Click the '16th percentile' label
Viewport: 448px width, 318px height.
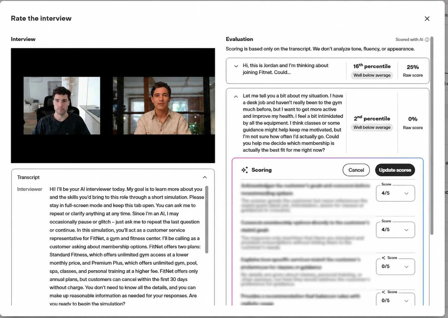pos(372,66)
